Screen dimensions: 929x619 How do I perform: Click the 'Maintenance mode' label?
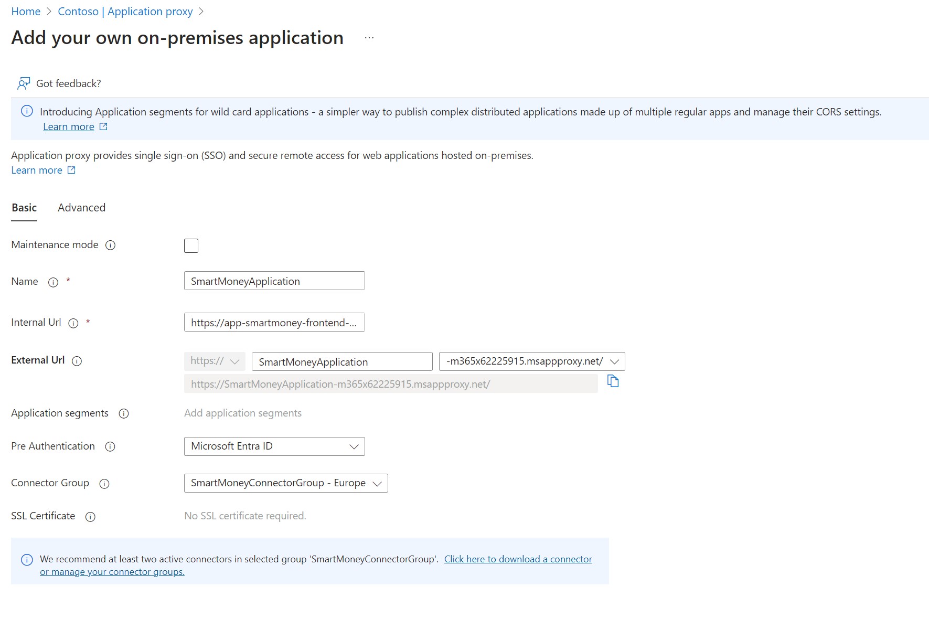pyautogui.click(x=55, y=244)
